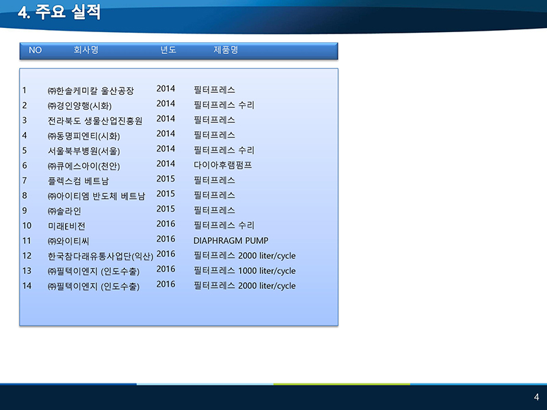Click the '제품명' column header

(x=226, y=50)
